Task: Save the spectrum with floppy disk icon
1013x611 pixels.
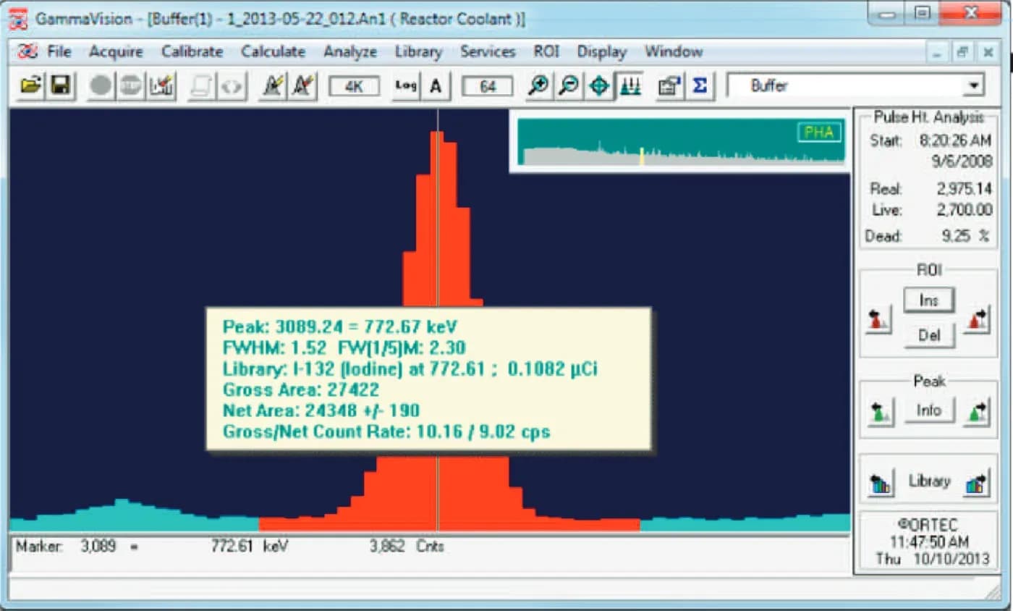Action: pos(59,86)
